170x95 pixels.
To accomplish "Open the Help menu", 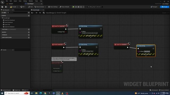I will (x=41, y=1).
